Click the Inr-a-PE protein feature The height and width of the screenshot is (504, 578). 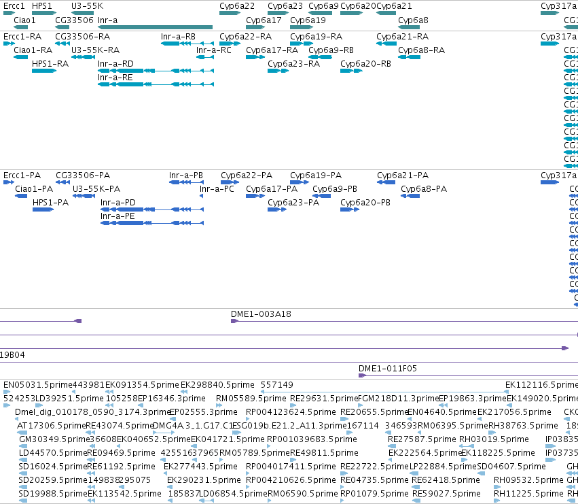152,223
